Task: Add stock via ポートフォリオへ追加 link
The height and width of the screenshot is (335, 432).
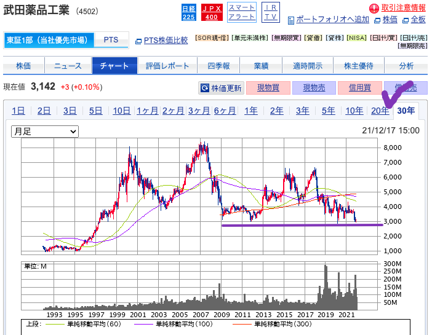Action: point(332,20)
